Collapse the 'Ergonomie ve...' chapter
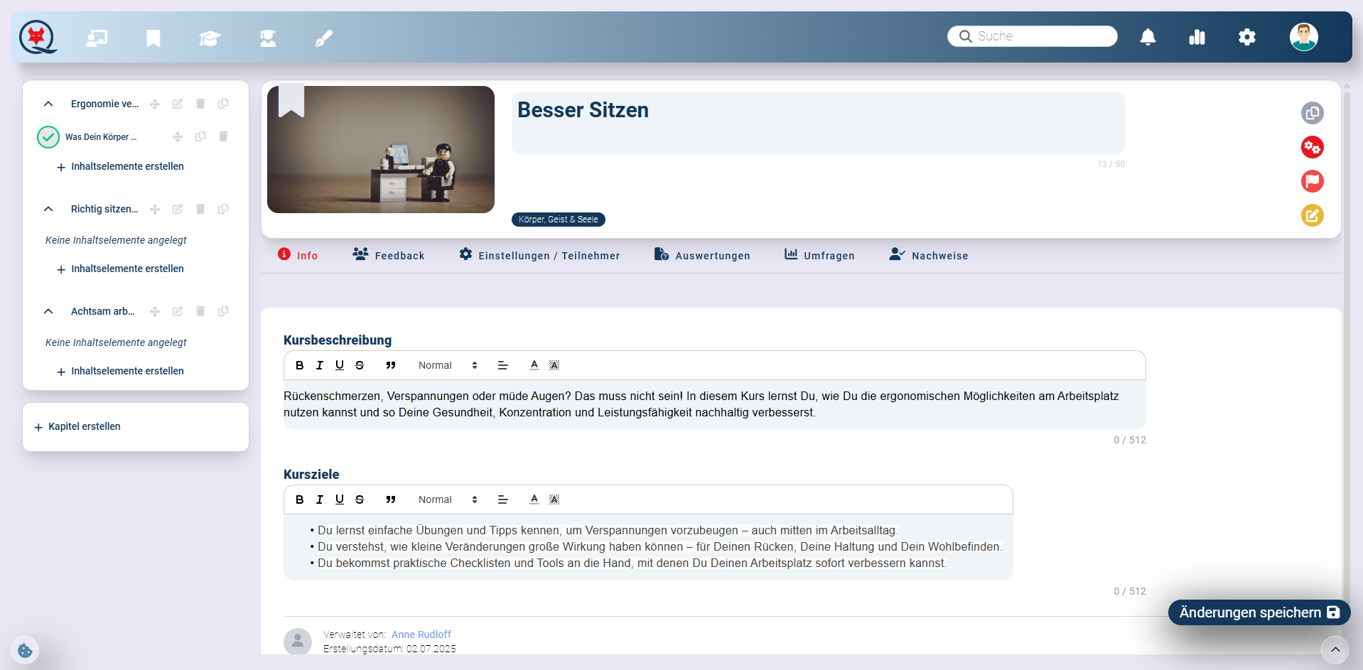The width and height of the screenshot is (1363, 670). click(x=48, y=104)
